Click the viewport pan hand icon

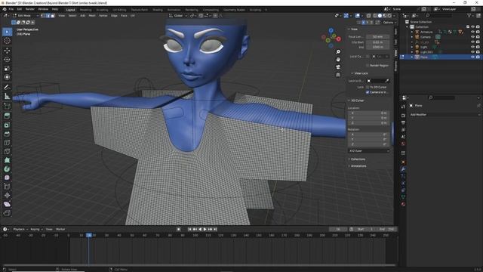click(338, 59)
